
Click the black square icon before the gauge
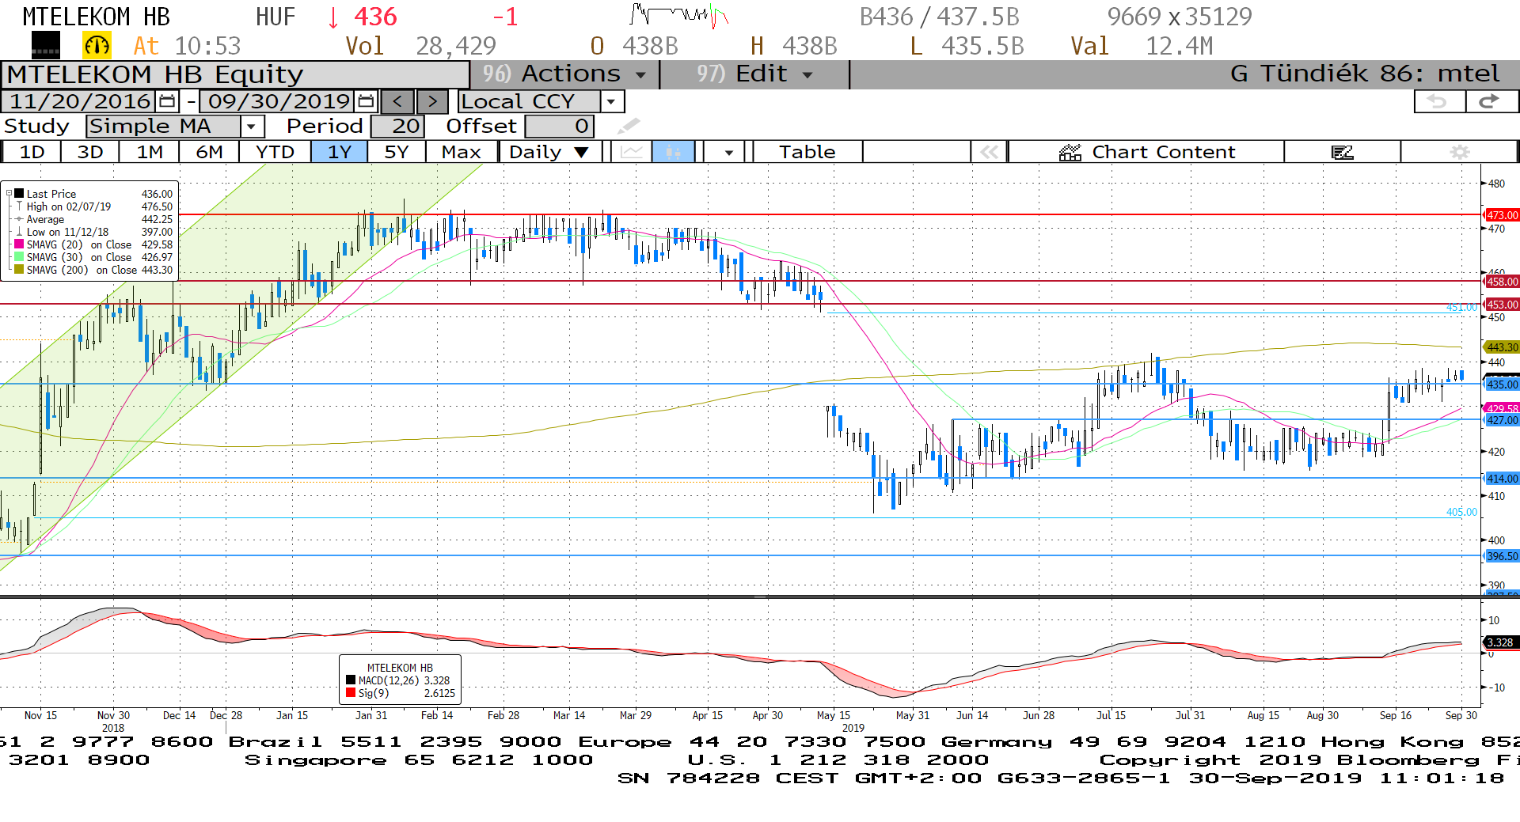[45, 46]
